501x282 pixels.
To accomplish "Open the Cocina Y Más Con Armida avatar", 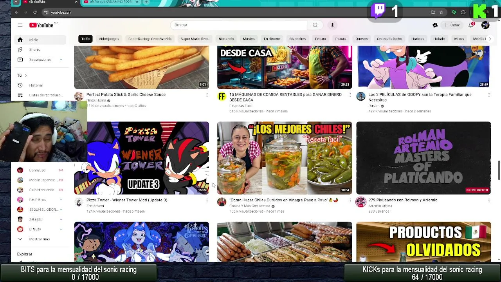I will (222, 202).
